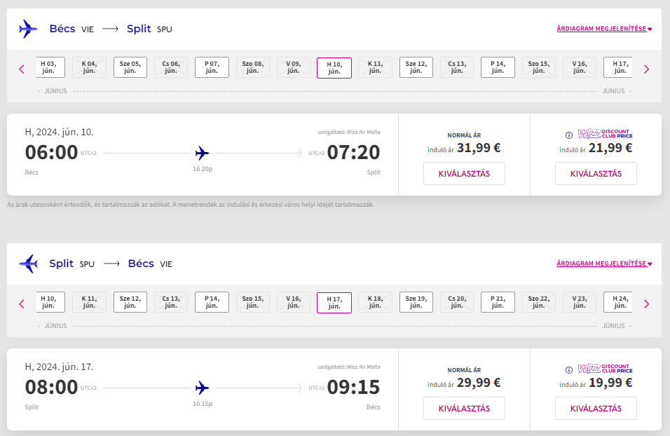This screenshot has width=670, height=436.
Task: Show earlier outbound dates with left arrow
Action: [x=22, y=69]
